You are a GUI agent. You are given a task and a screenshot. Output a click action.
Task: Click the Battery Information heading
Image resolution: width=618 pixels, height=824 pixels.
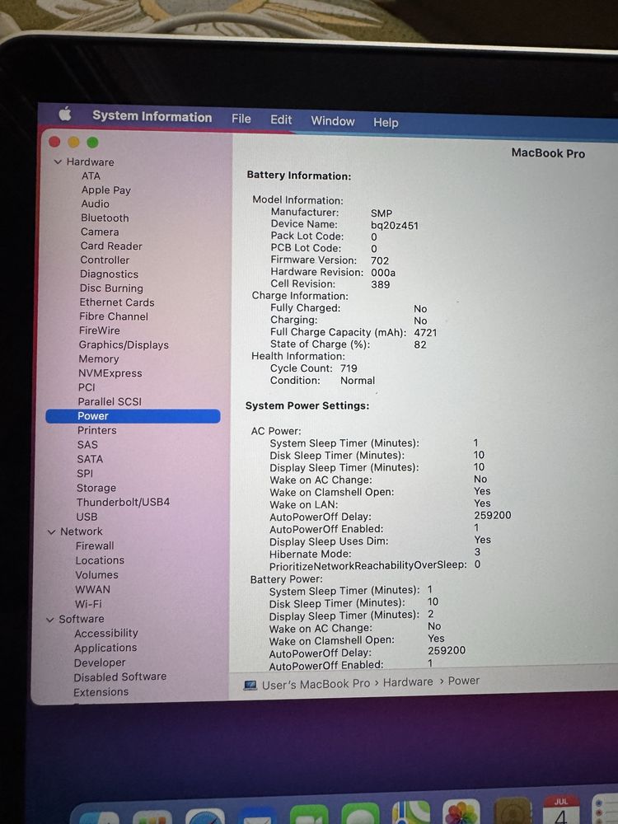point(298,176)
